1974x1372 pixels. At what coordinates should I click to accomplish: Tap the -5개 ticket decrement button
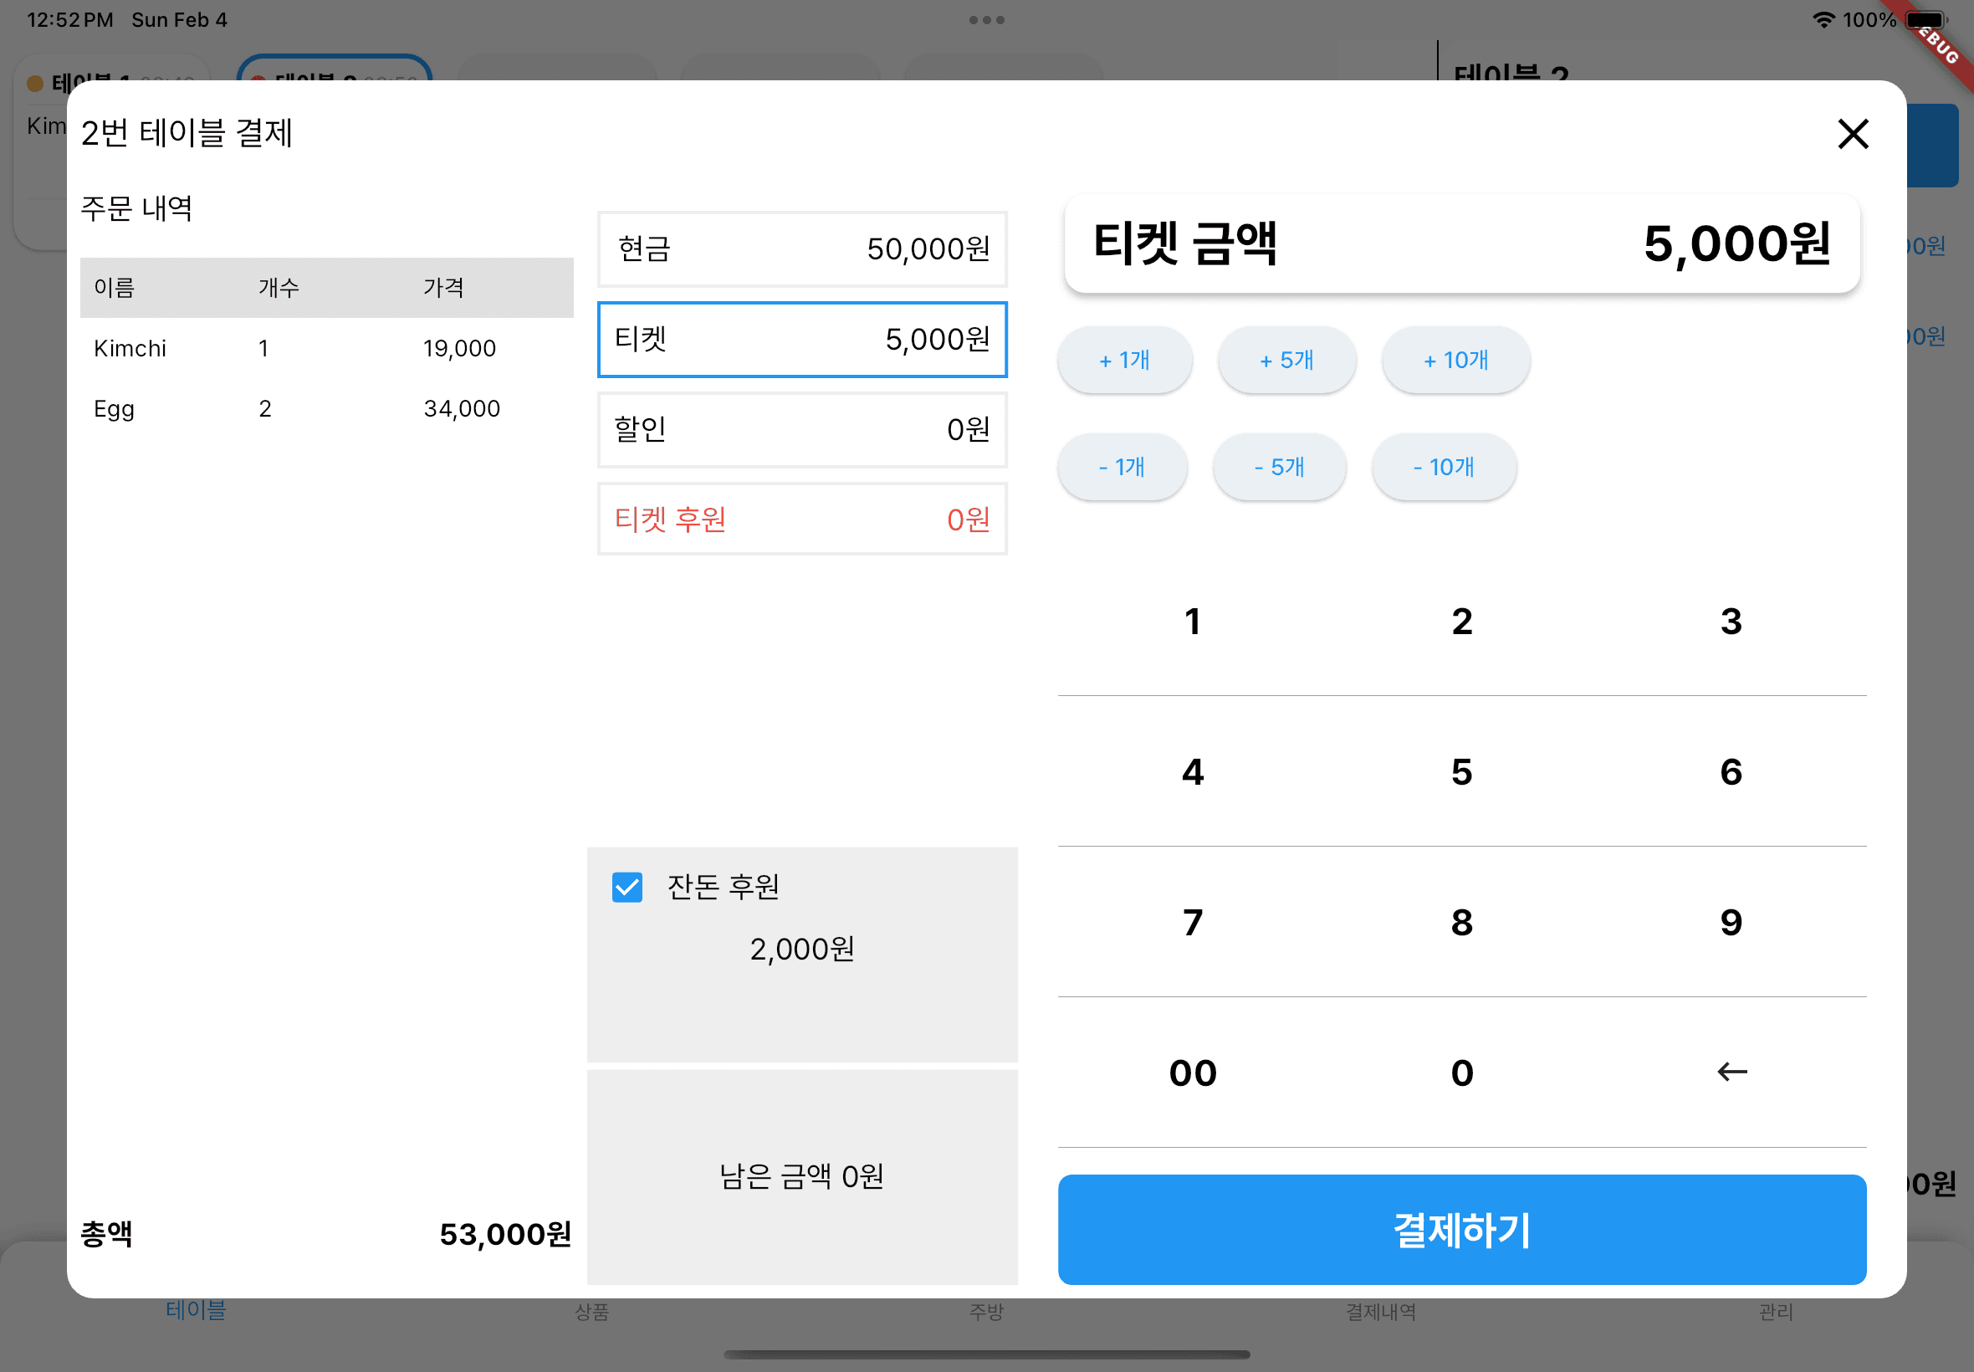point(1279,466)
